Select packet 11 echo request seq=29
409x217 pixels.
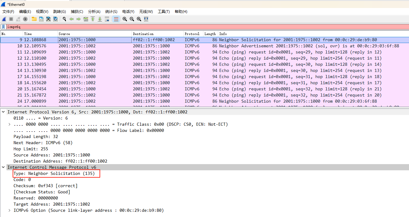coord(204,52)
